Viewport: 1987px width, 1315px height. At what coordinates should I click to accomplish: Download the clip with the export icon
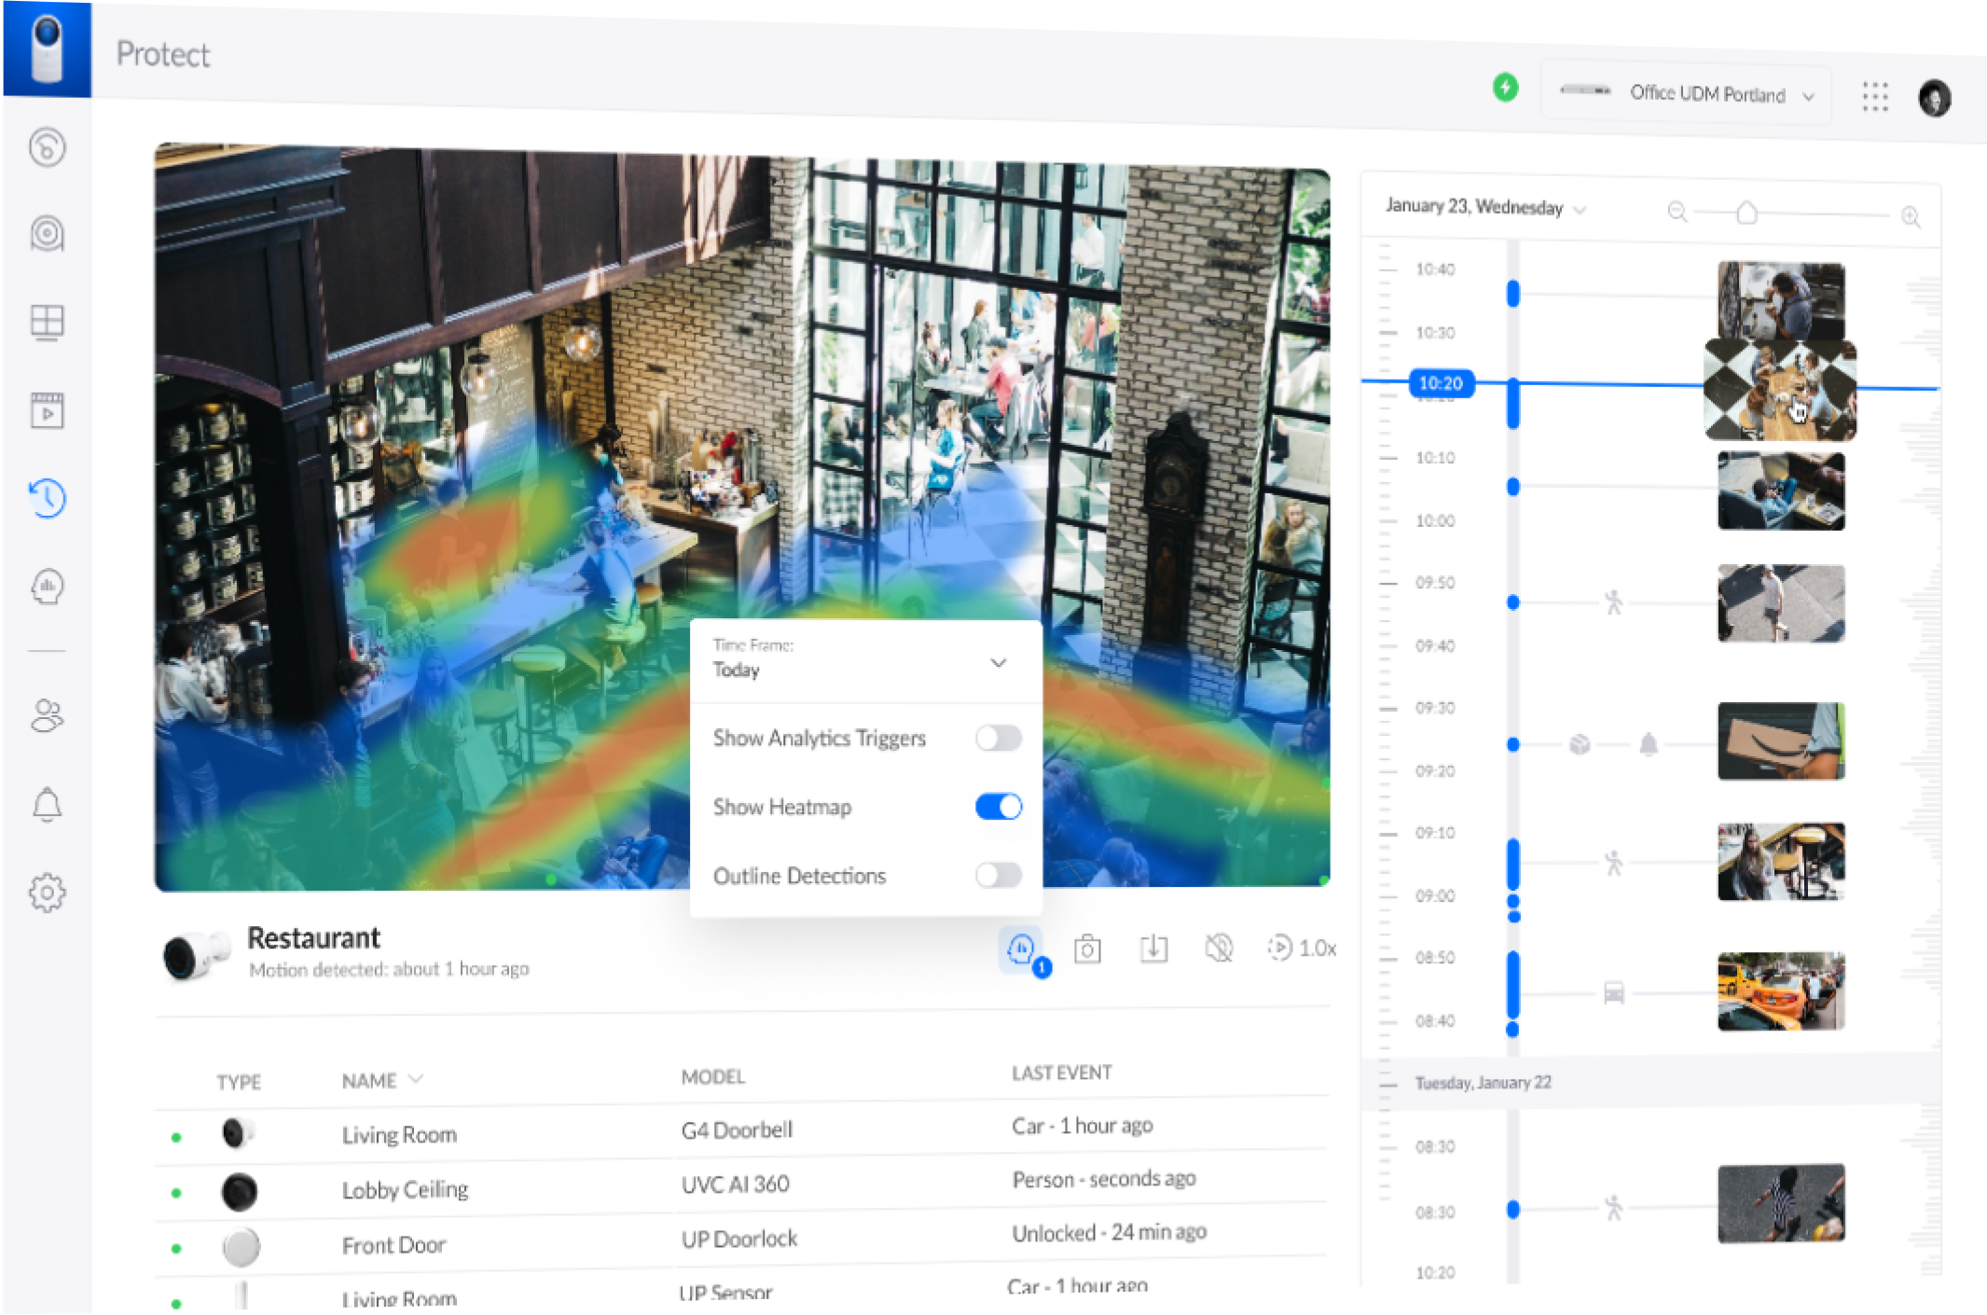[x=1153, y=948]
